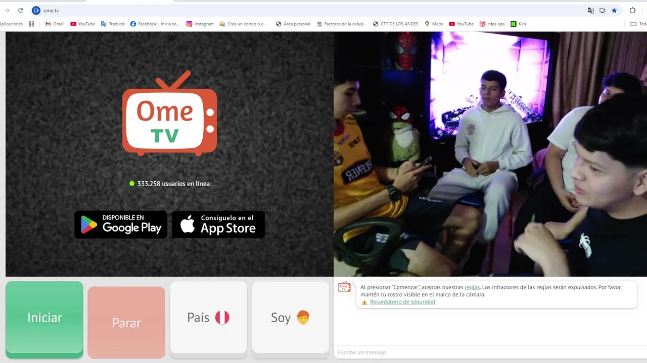Open the translate page icon in address bar
647x363 pixels.
click(590, 10)
